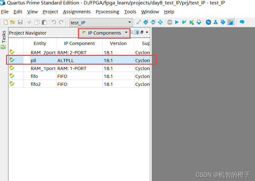Open the test_IP project revision dropdown

click(101, 23)
